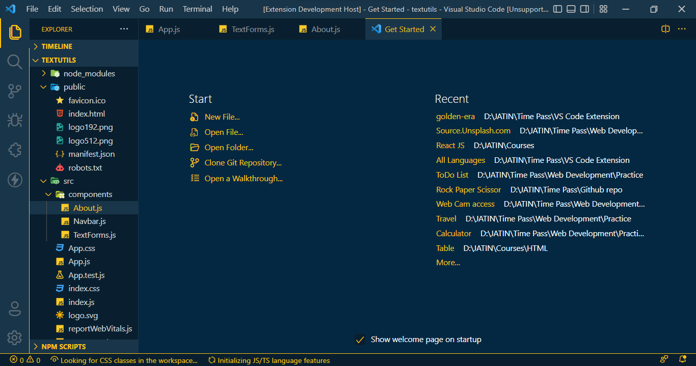Open the Edit menu
696x366 pixels.
coord(55,9)
